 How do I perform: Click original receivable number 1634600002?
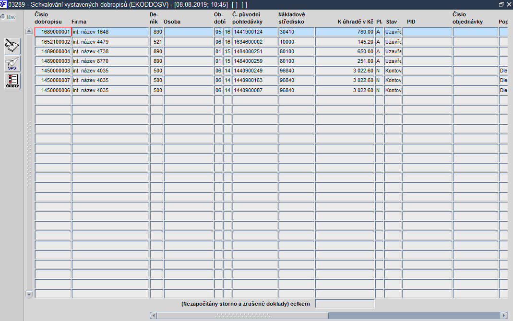(255, 42)
